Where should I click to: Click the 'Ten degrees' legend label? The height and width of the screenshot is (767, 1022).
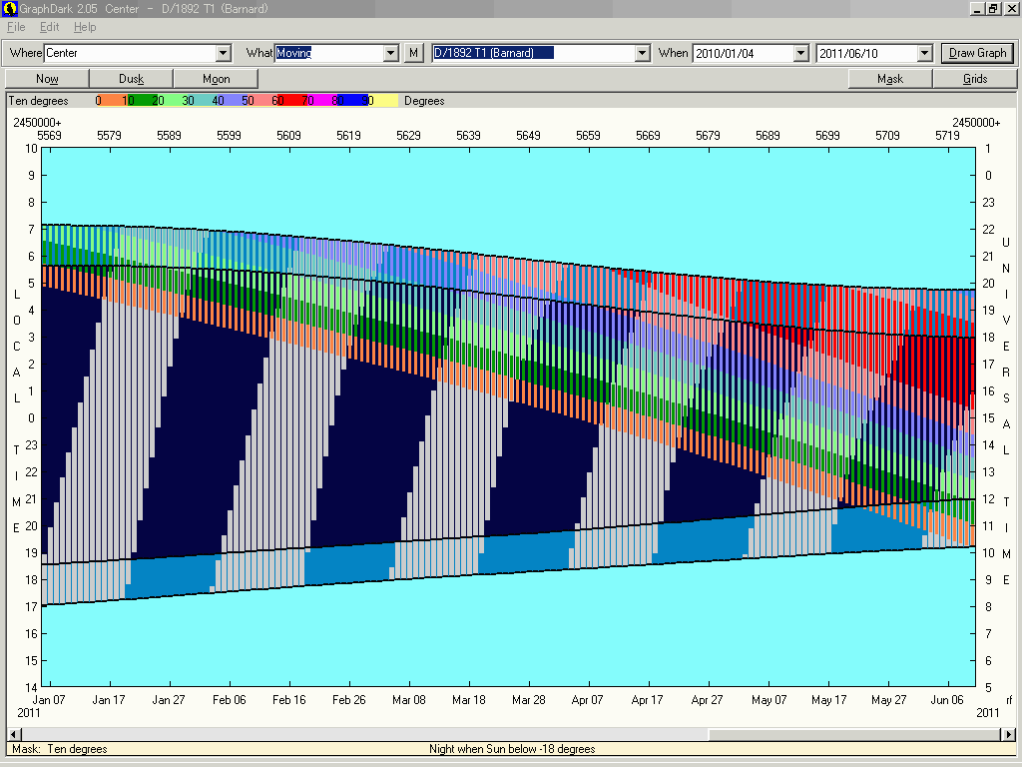pos(39,101)
